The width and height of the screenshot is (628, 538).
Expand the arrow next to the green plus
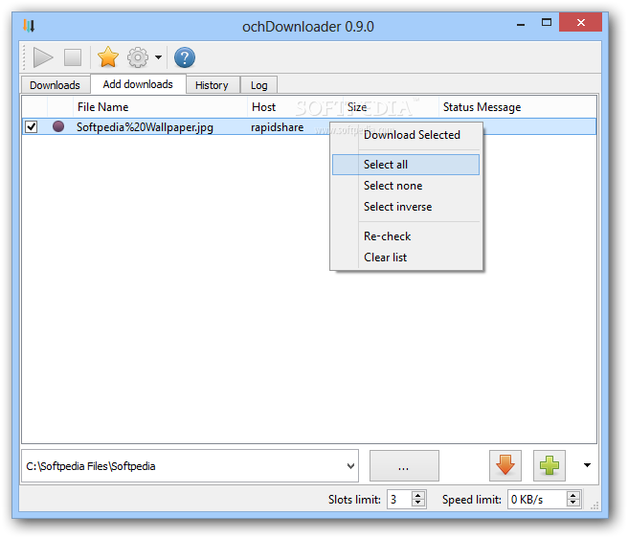pyautogui.click(x=587, y=465)
